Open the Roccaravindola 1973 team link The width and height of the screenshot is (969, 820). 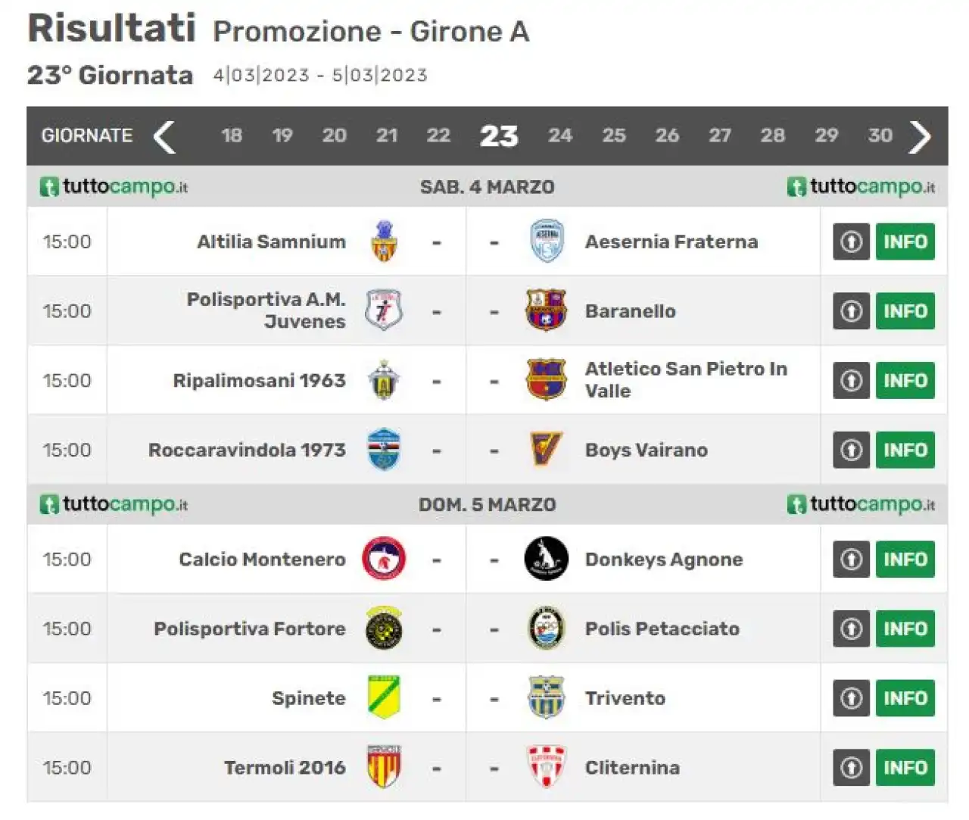(247, 450)
